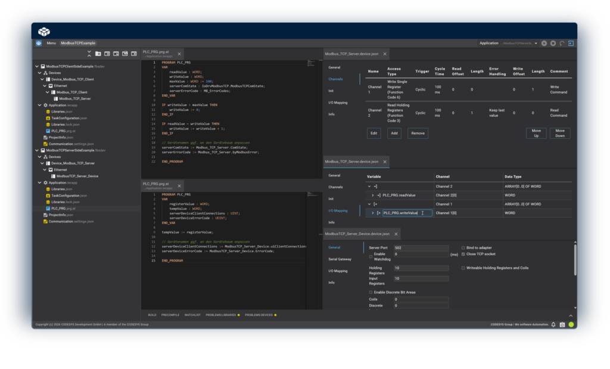Click the second project toolbar icon
The width and height of the screenshot is (610, 369).
tap(107, 54)
